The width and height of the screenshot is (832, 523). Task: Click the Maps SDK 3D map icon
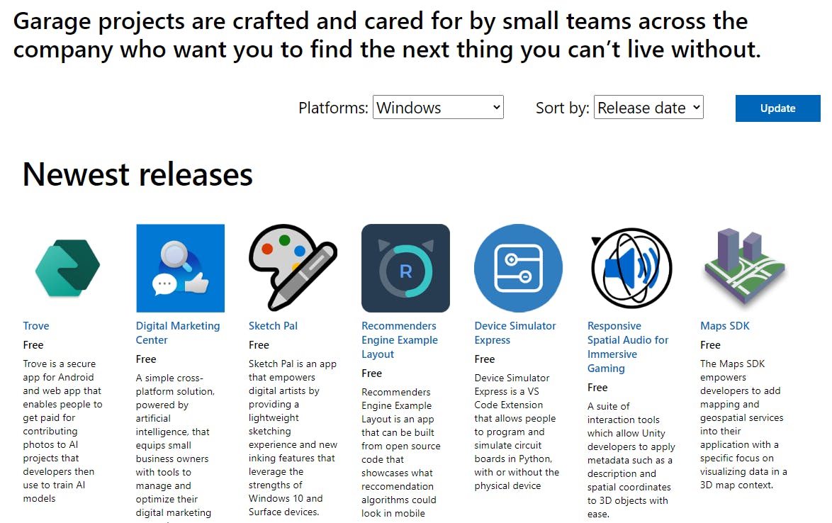pyautogui.click(x=744, y=266)
